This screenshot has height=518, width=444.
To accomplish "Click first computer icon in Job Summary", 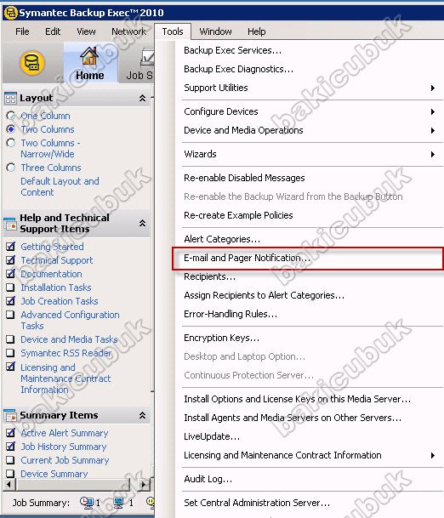I will (87, 502).
